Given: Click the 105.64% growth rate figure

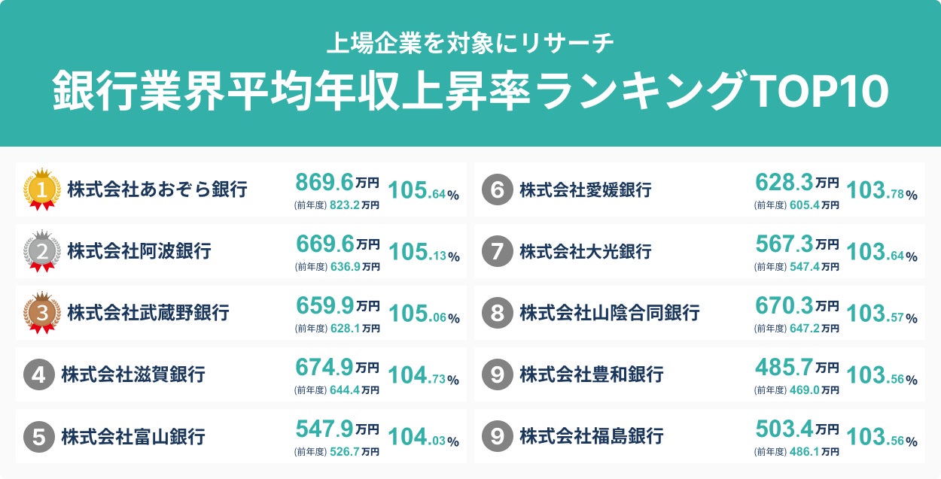Looking at the screenshot, I should [x=424, y=191].
